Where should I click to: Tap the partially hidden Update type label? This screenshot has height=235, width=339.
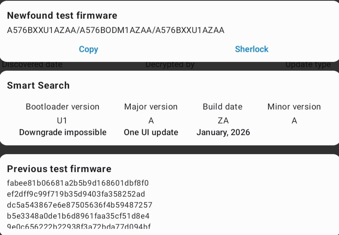click(x=308, y=65)
